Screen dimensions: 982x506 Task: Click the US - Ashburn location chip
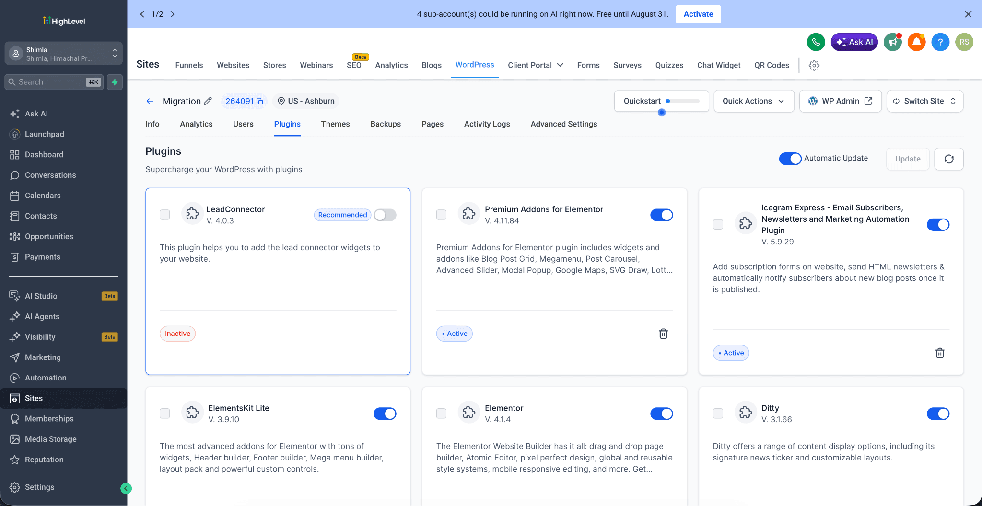[x=306, y=101]
